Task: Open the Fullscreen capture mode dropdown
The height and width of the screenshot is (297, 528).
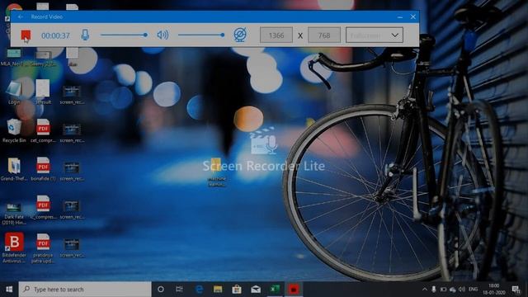Action: click(x=374, y=35)
